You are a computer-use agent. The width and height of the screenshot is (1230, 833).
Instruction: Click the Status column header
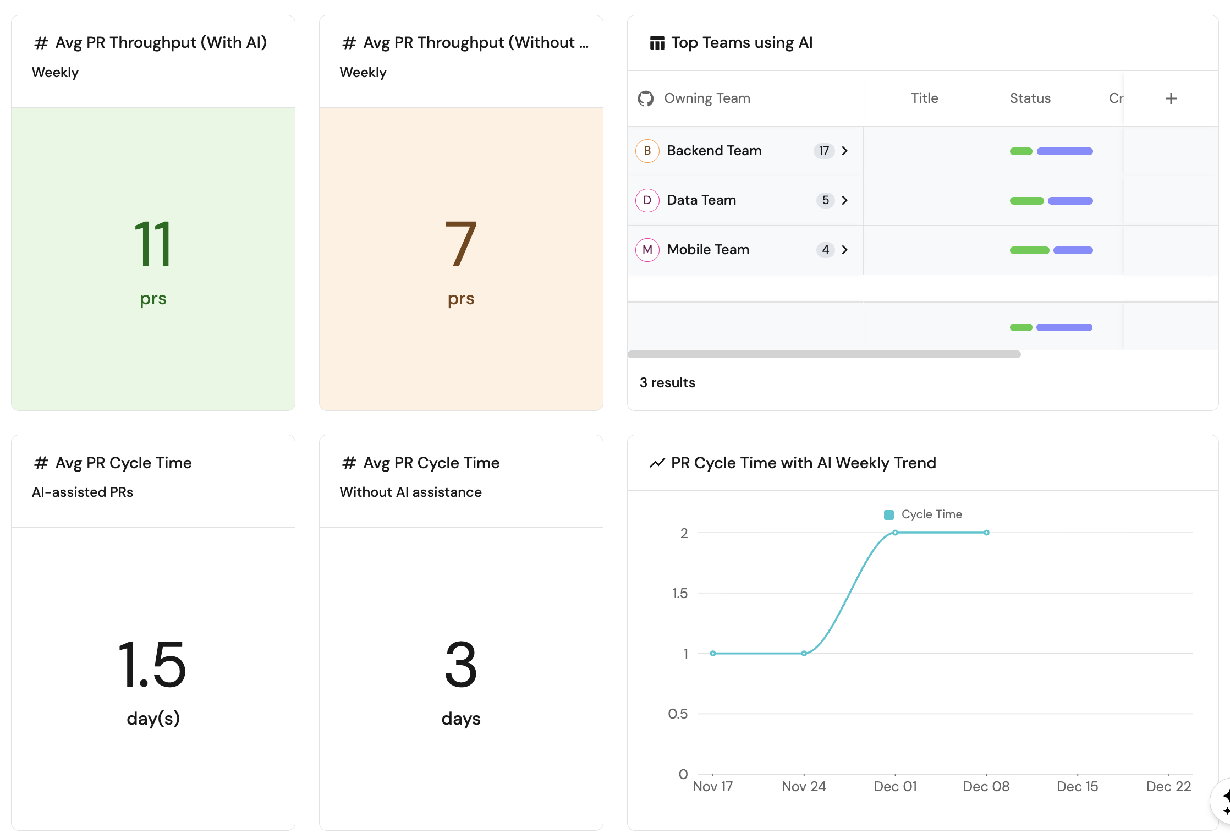click(1030, 98)
